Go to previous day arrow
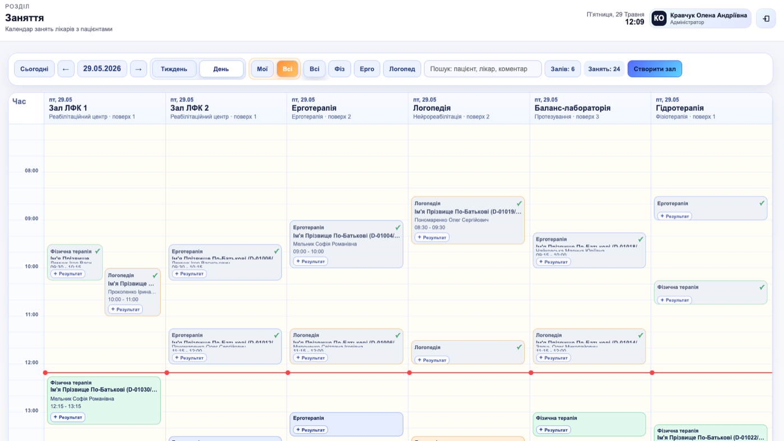784x441 pixels. [66, 69]
